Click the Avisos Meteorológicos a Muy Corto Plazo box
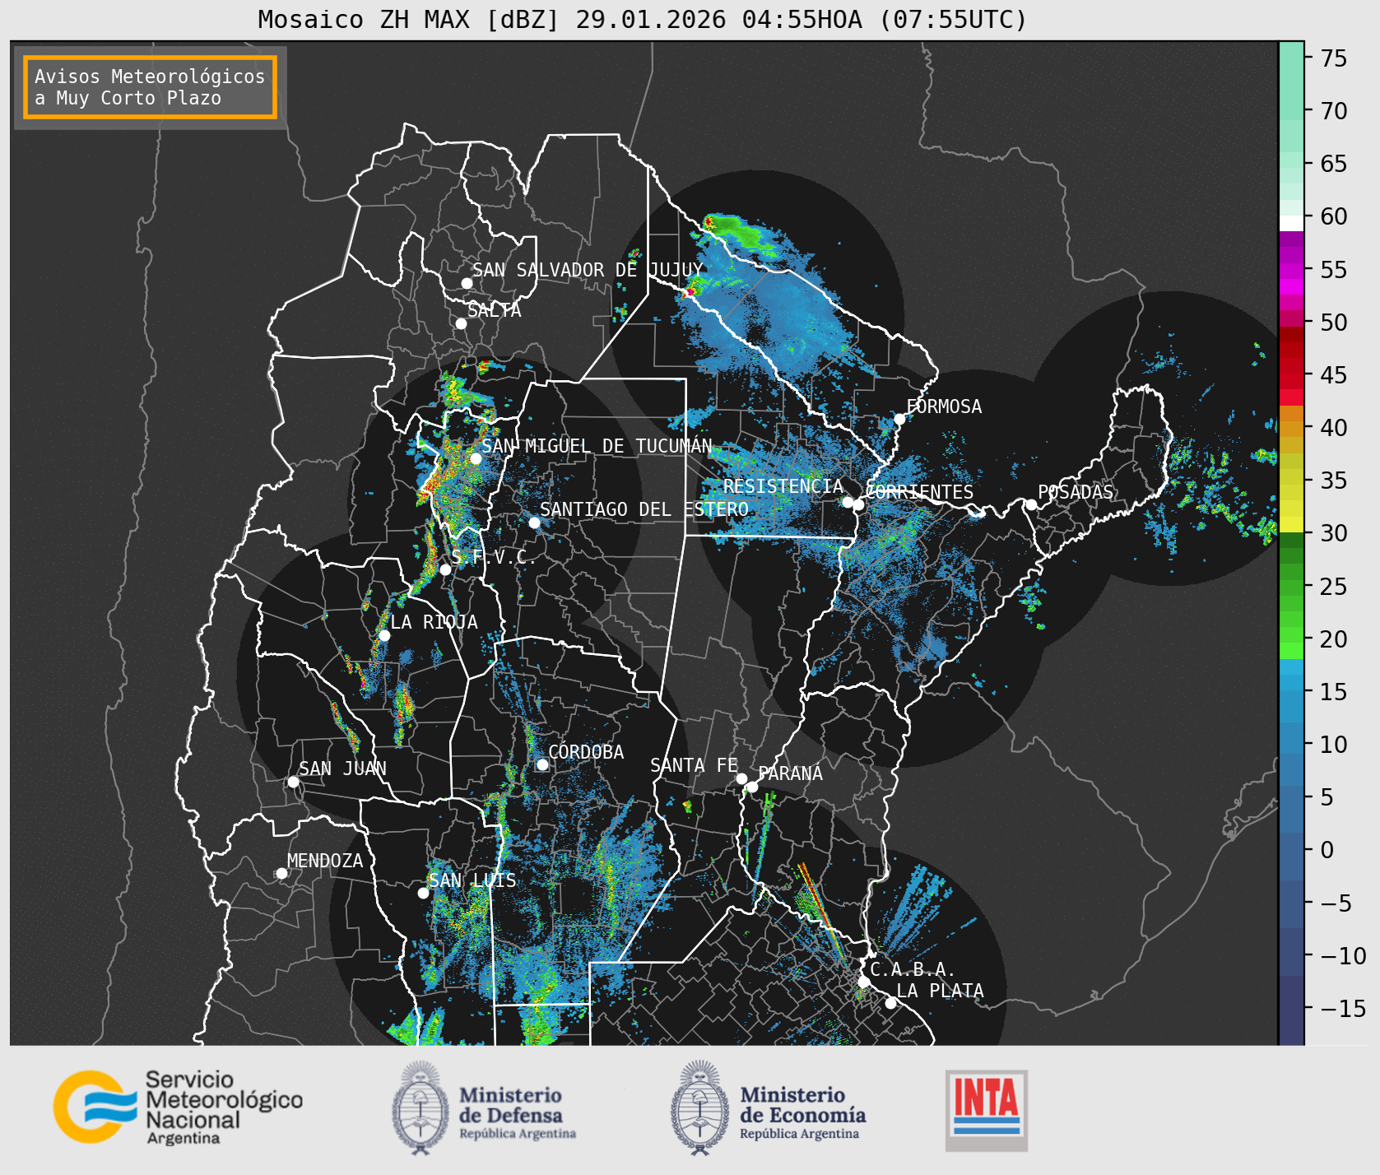 click(x=150, y=87)
